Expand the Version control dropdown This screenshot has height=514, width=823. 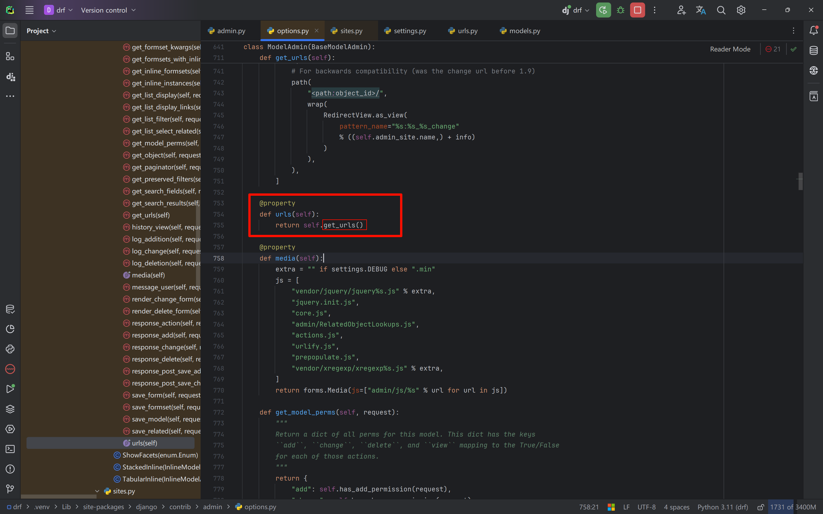(x=108, y=10)
